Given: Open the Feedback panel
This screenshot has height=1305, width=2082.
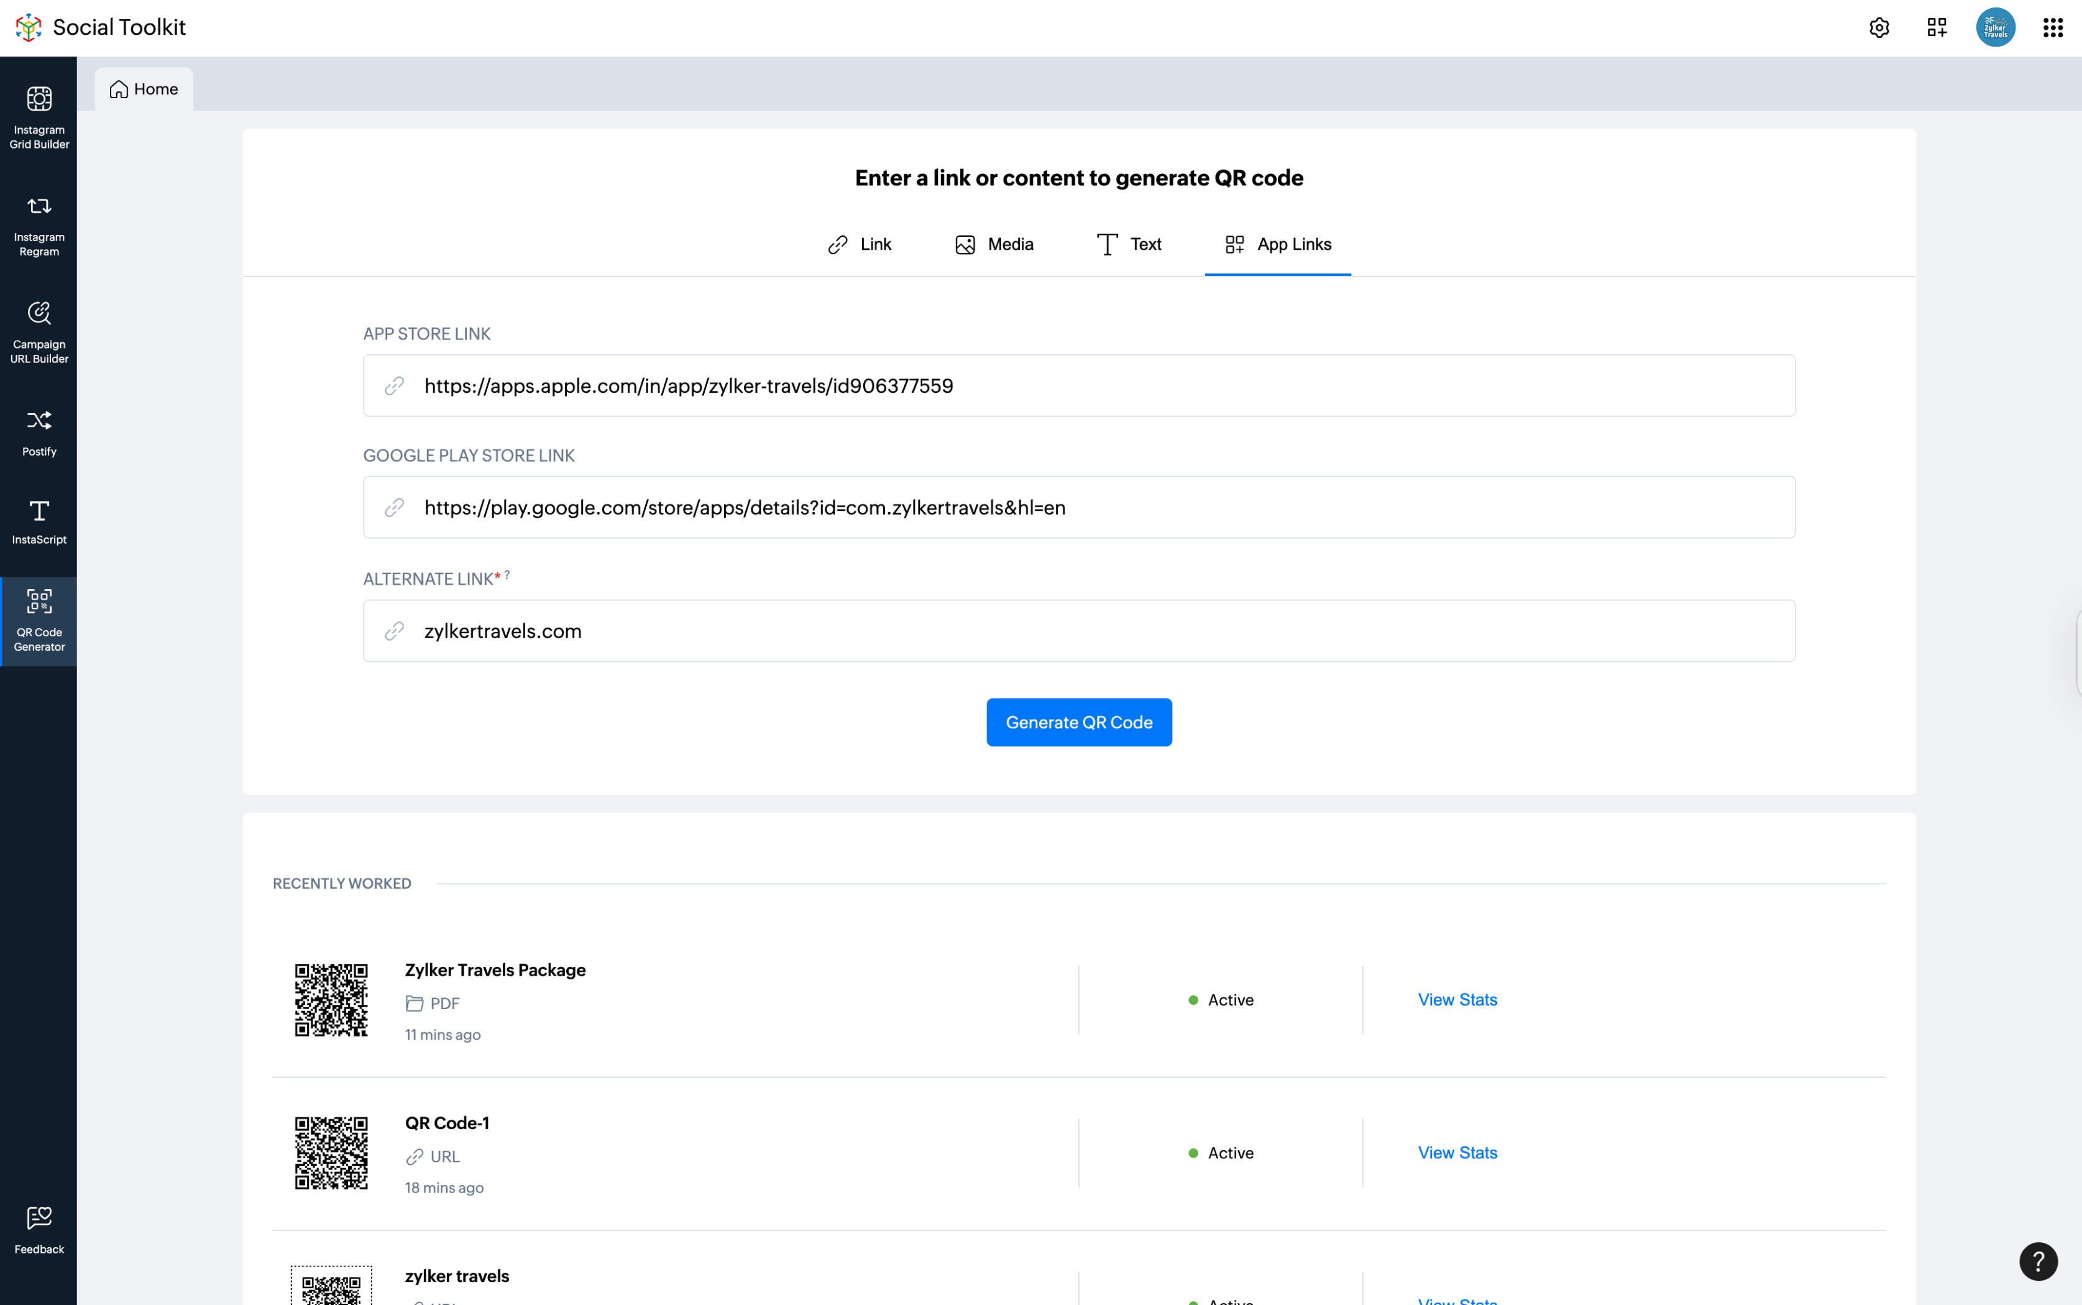Looking at the screenshot, I should pos(39,1229).
